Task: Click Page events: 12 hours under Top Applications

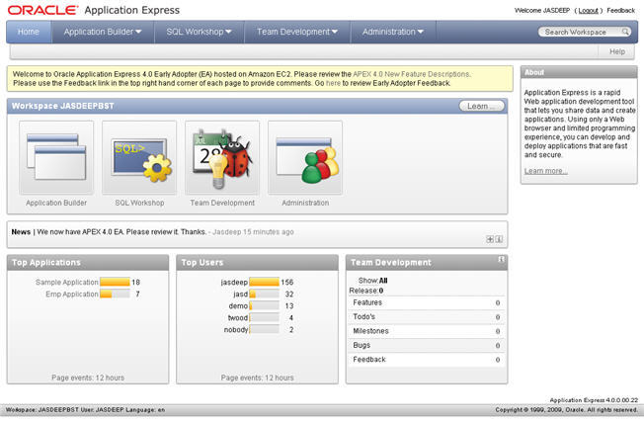Action: [x=88, y=378]
